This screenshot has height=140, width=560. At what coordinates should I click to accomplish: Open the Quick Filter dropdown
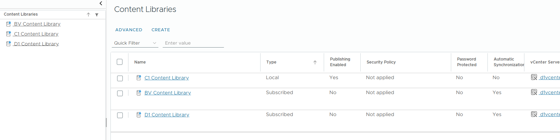click(x=135, y=43)
